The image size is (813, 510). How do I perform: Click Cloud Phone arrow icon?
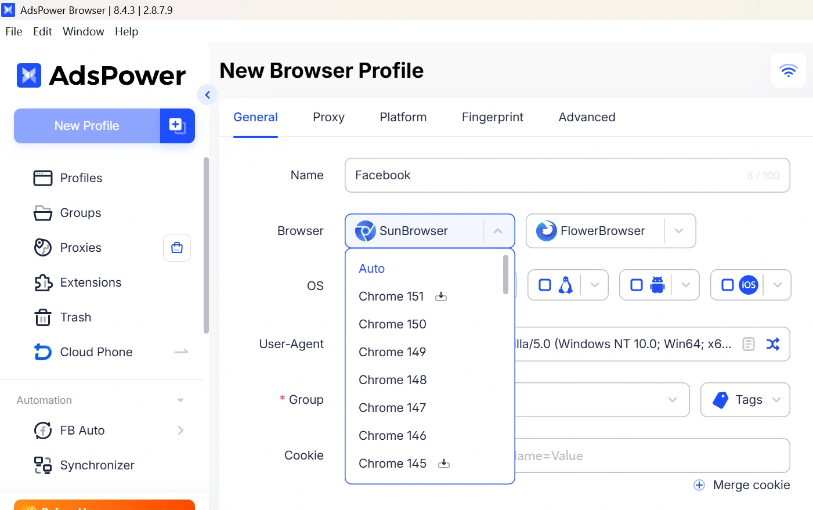click(182, 352)
